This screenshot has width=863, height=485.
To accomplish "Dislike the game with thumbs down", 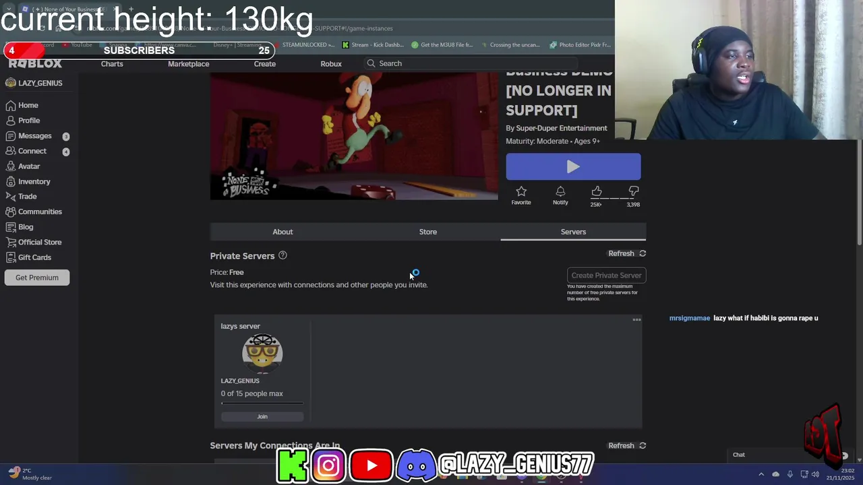I will pyautogui.click(x=633, y=191).
